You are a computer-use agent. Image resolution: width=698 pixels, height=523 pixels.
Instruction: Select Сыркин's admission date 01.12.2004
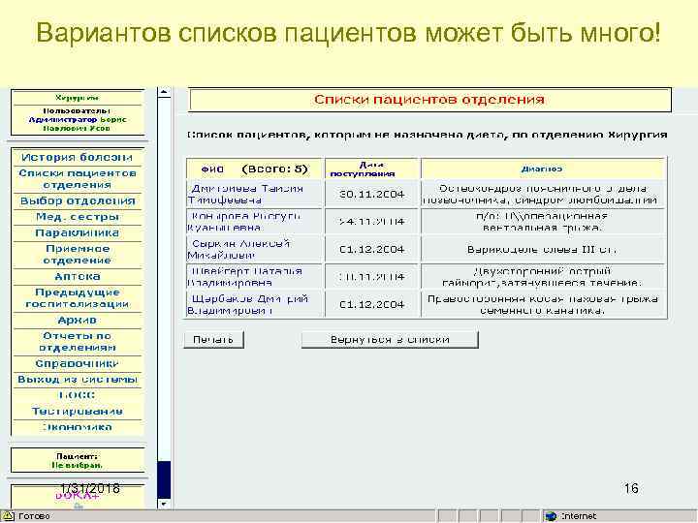pos(371,250)
